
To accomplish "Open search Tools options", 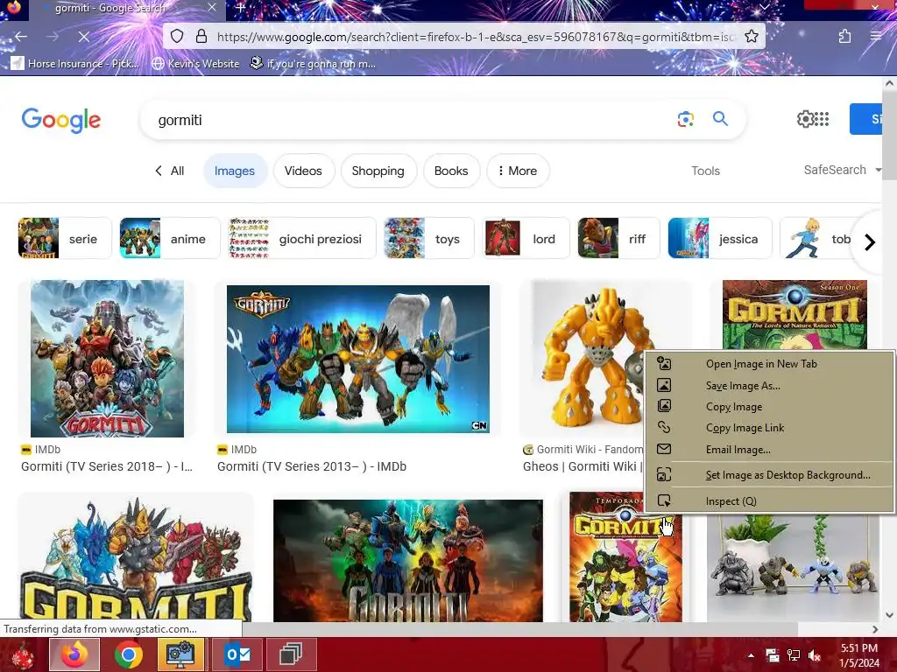I will coord(705,171).
